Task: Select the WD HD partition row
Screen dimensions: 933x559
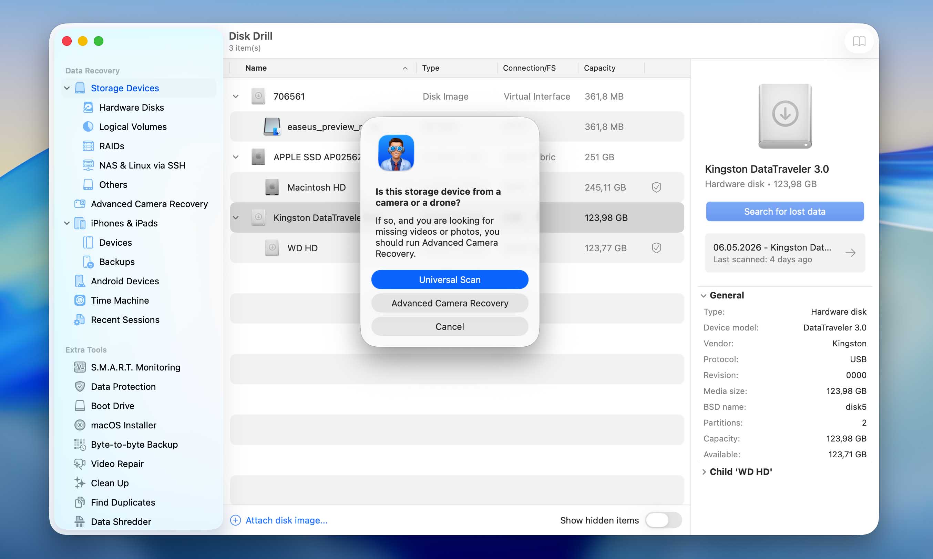Action: coord(457,248)
